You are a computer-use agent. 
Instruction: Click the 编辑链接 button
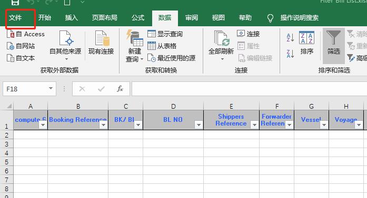click(x=255, y=58)
